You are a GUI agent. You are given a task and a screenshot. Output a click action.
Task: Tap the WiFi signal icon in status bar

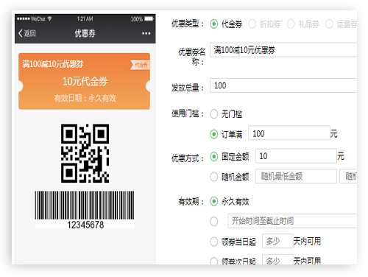[49, 18]
